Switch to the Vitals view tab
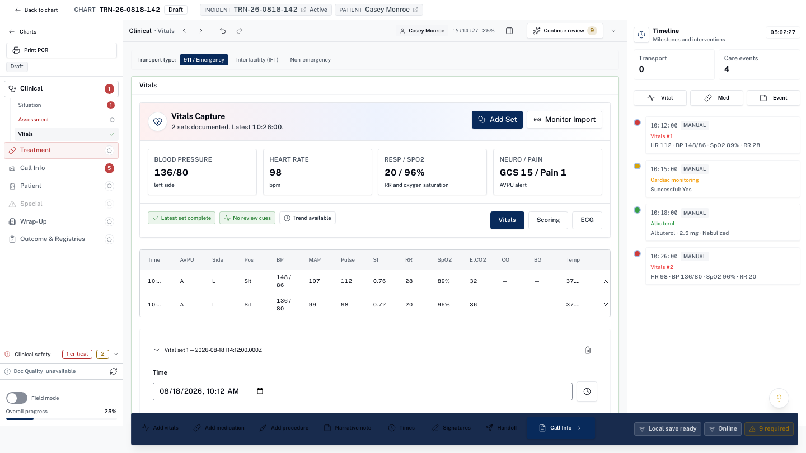 [507, 220]
